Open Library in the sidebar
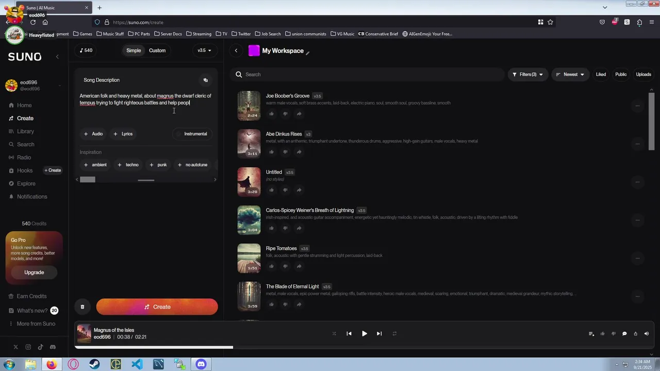The image size is (660, 371). [25, 131]
